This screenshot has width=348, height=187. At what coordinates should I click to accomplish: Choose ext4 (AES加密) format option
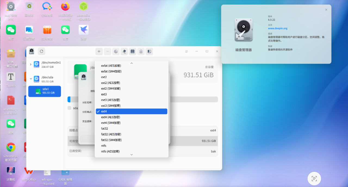[x=132, y=117]
